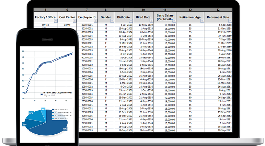The height and width of the screenshot is (146, 265).
Task: Select retirement date cell 7-Sep-2559
Action: click(218, 40)
